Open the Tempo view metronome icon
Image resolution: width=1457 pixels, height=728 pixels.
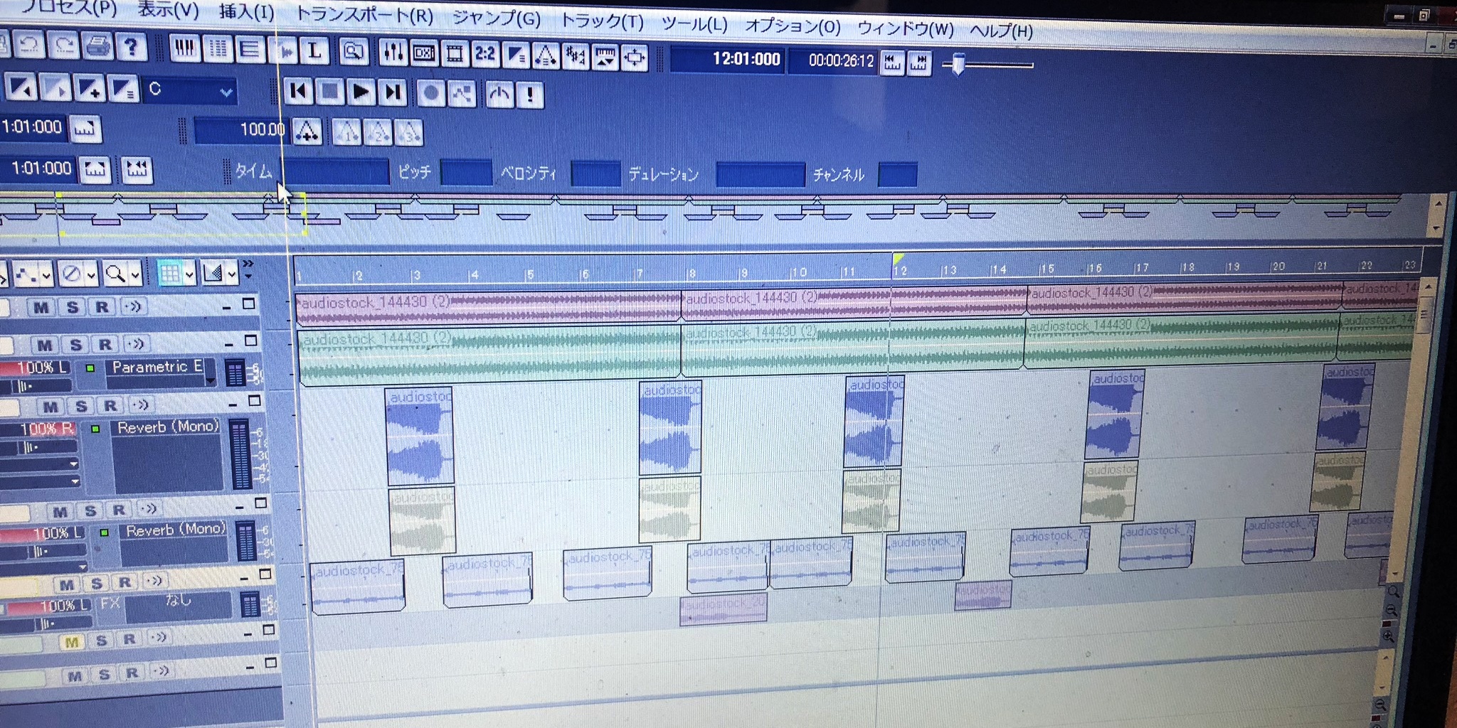(x=546, y=55)
